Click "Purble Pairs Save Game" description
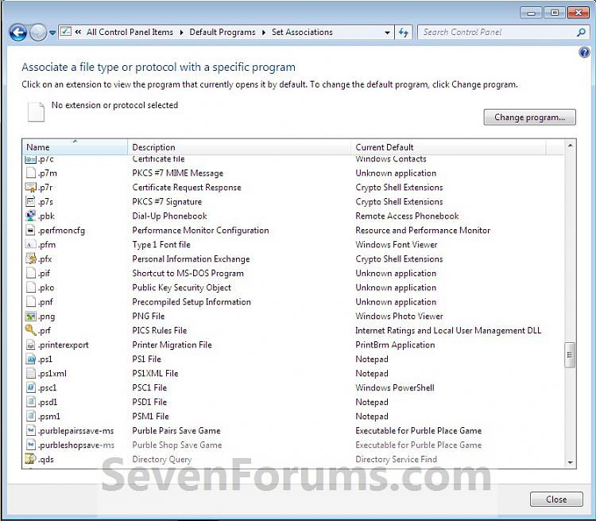Image resolution: width=596 pixels, height=521 pixels. click(176, 431)
